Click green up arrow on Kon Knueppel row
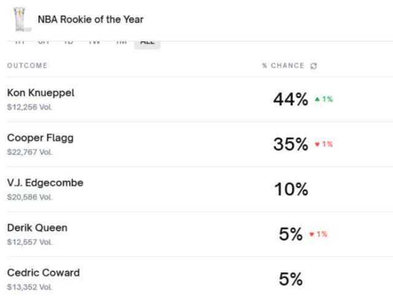This screenshot has height=300, width=393. pyautogui.click(x=317, y=99)
